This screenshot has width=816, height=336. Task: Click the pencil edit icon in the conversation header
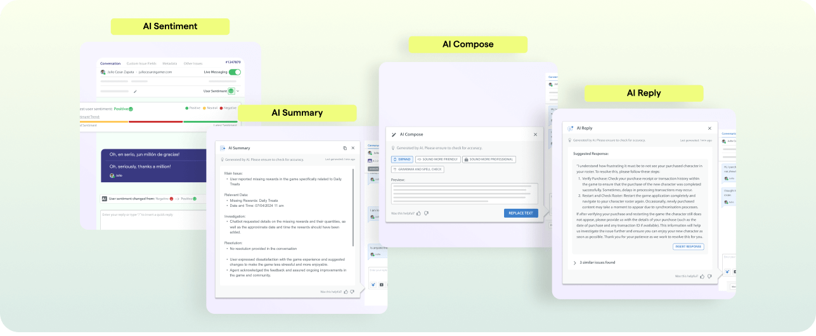tap(135, 91)
